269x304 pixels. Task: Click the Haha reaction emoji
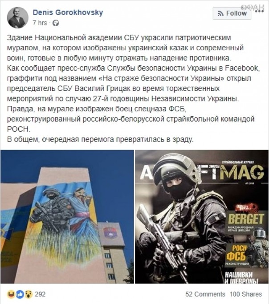pos(11,294)
